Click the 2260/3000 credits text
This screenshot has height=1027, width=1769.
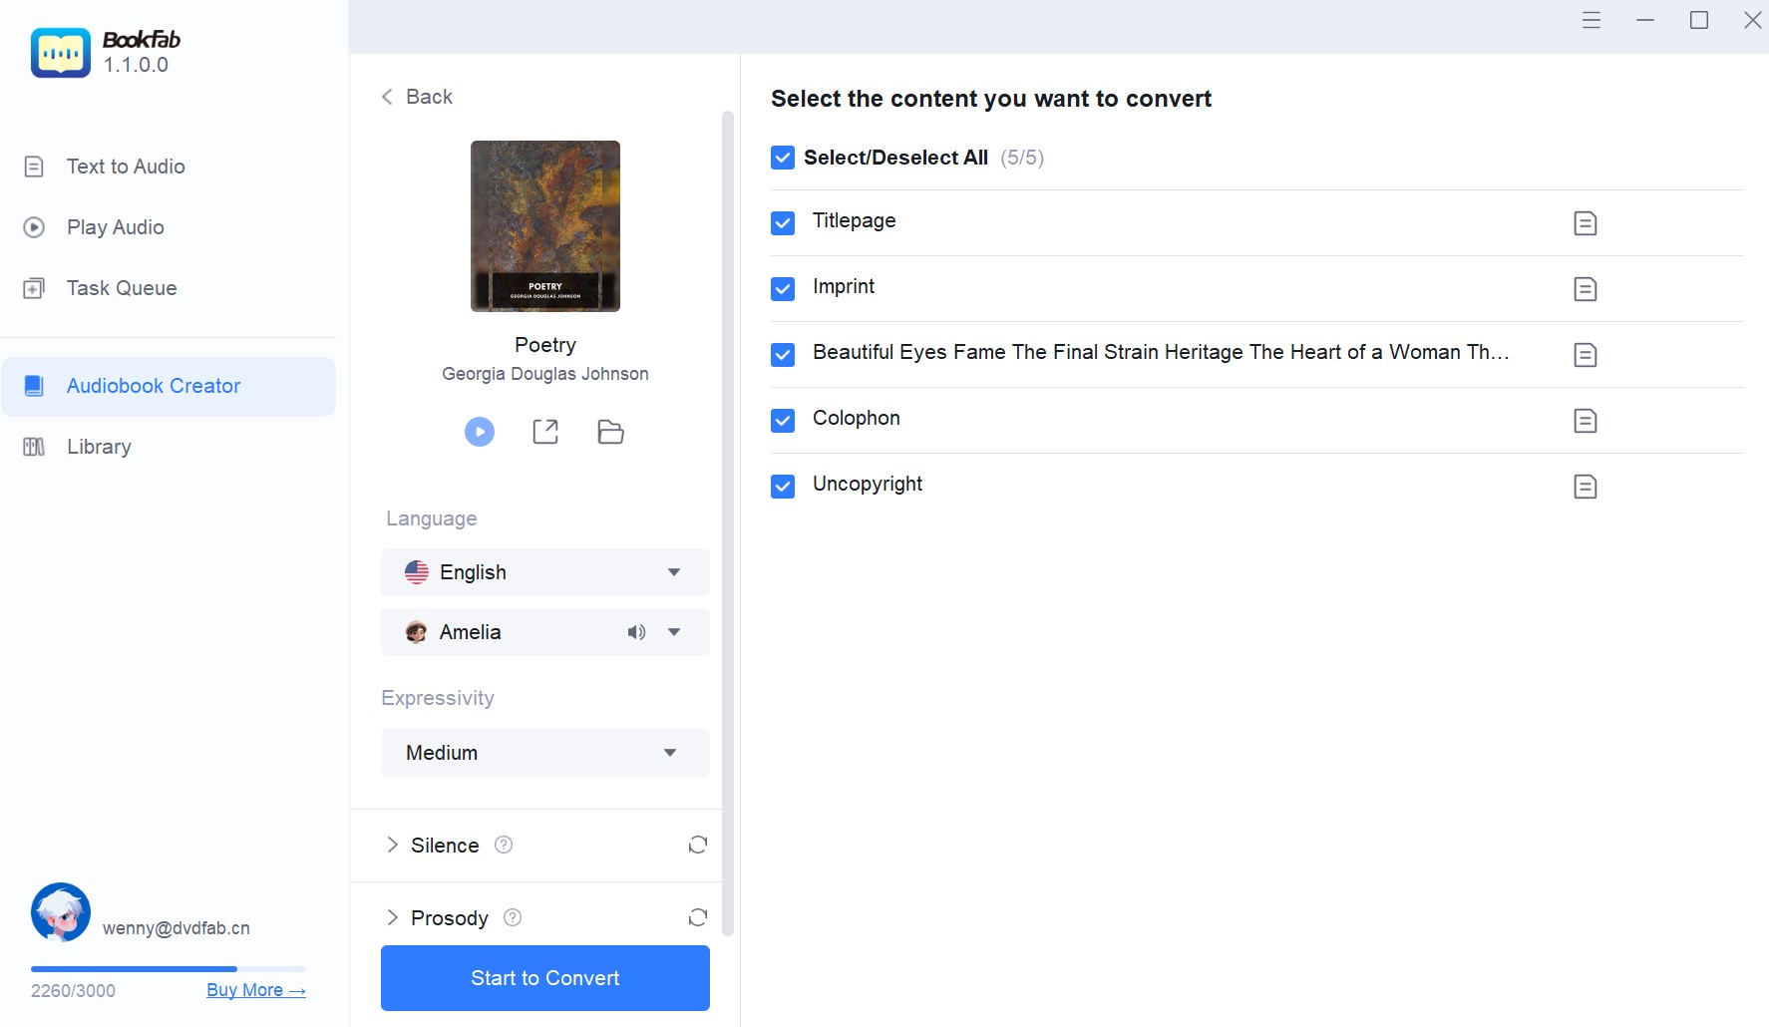73,990
